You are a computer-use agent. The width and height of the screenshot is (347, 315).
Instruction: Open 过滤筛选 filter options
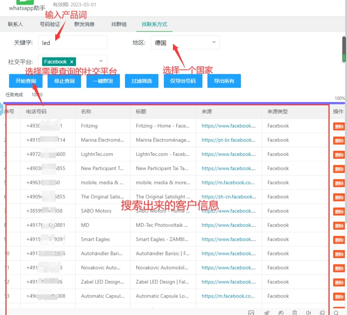pyautogui.click(x=142, y=81)
